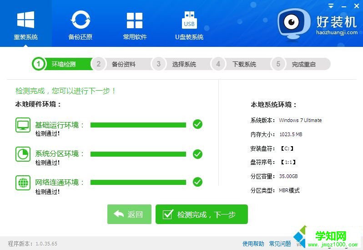Click the 35.00GB partition capacity value
This screenshot has width=363, height=250.
click(288, 176)
